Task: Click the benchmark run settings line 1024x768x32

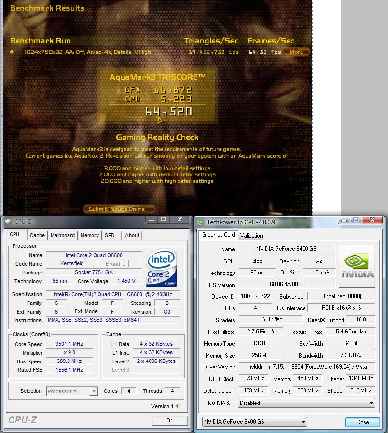Action: 88,52
